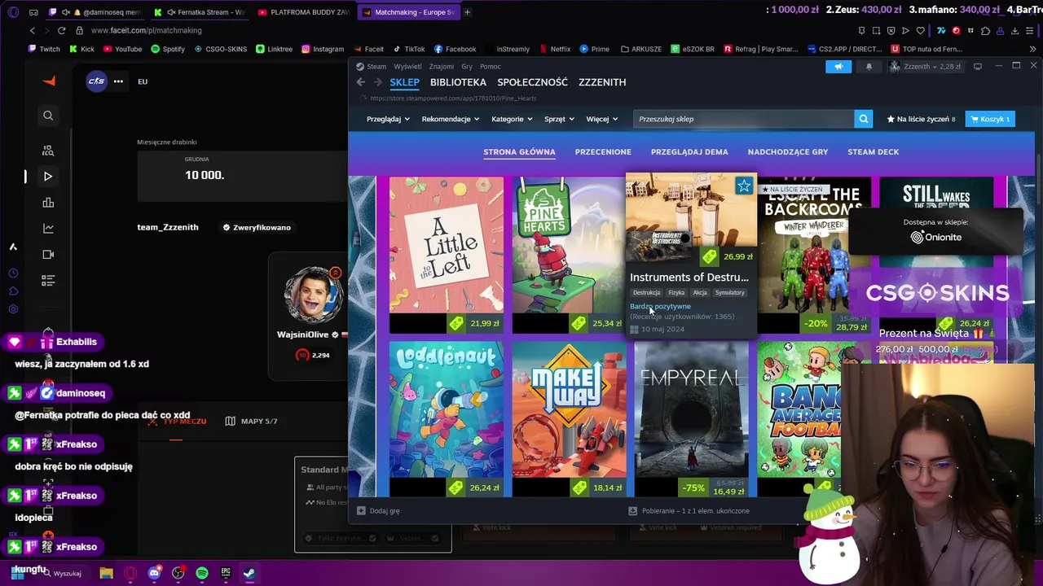Go forward using Steam forward arrow

(x=377, y=82)
